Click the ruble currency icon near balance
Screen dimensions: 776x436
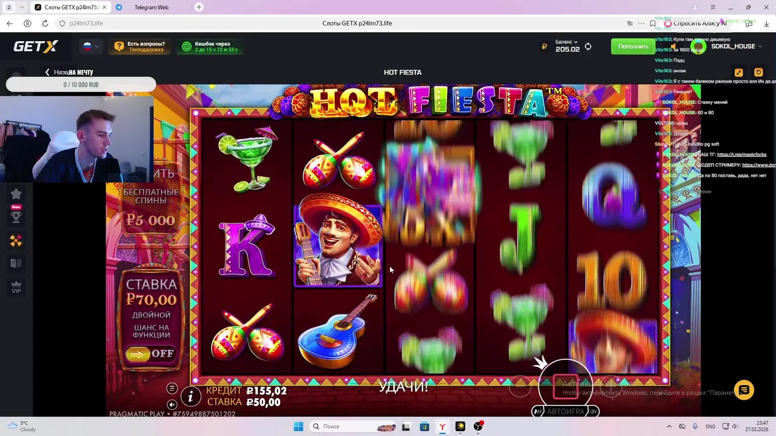pyautogui.click(x=544, y=47)
